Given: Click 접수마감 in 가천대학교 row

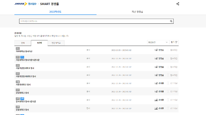Looking at the screenshot, I should [172, 59].
